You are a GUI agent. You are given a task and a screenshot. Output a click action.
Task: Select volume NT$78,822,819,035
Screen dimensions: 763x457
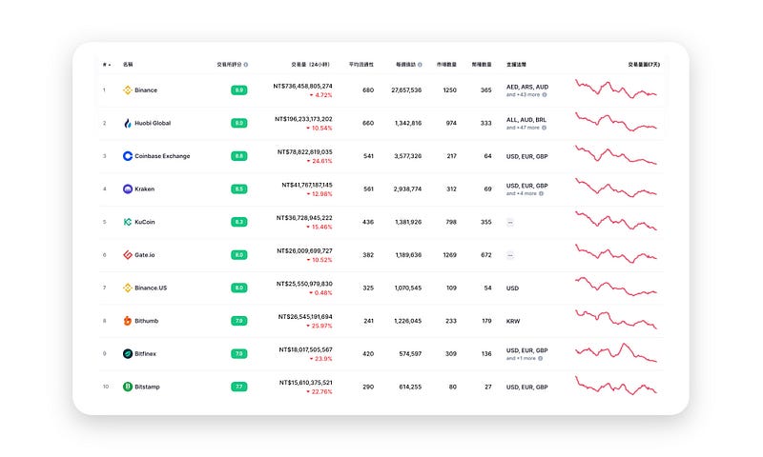click(x=305, y=152)
